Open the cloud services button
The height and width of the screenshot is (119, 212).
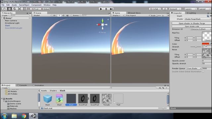point(165,9)
